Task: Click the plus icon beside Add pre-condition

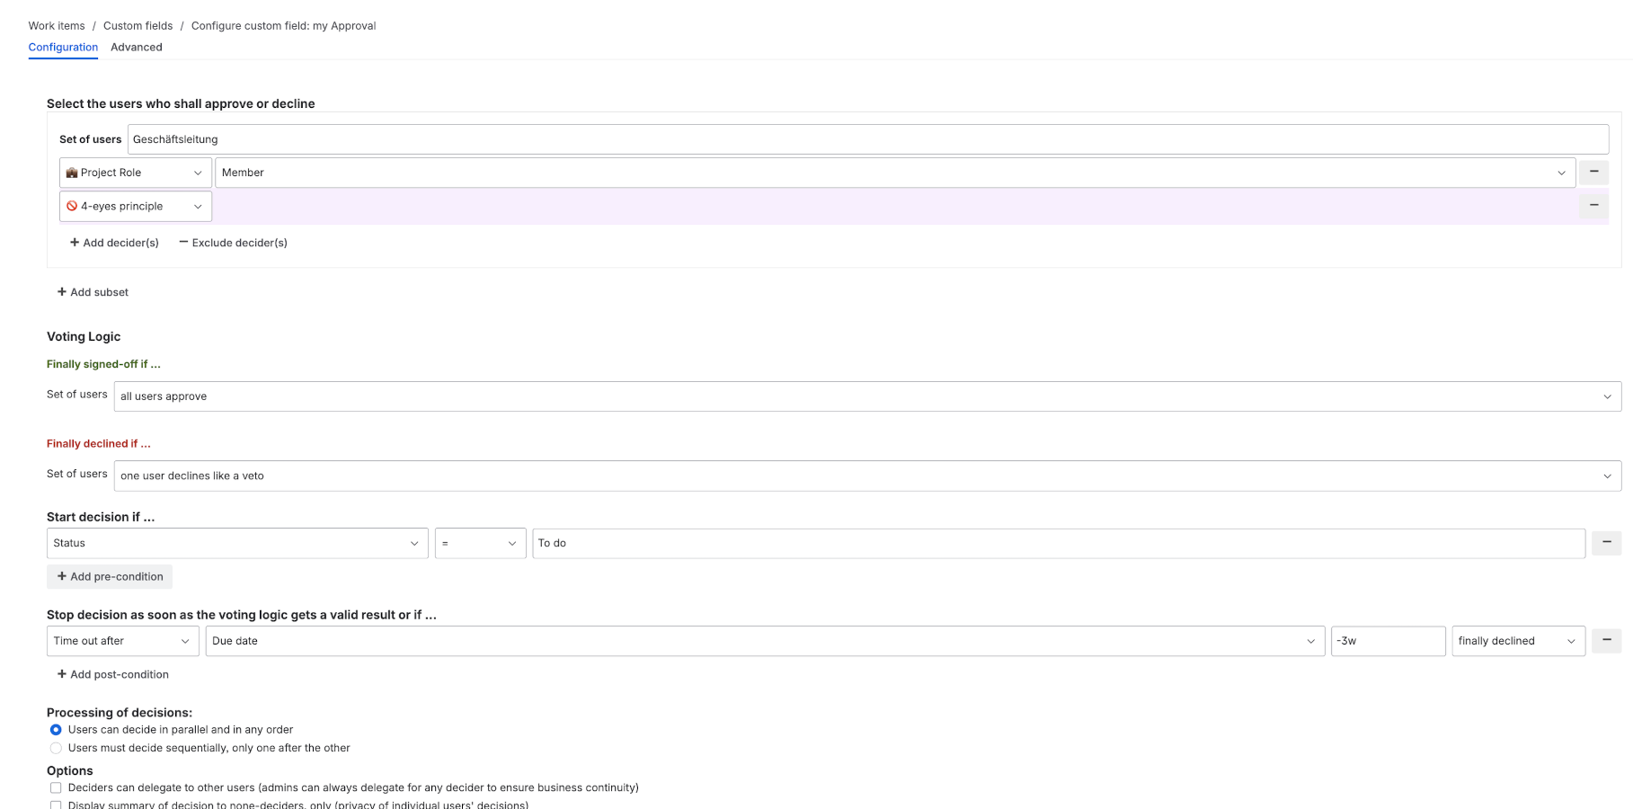Action: point(61,576)
